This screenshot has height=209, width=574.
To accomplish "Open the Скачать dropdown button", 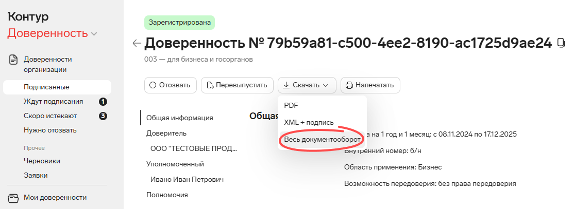I will [x=307, y=85].
